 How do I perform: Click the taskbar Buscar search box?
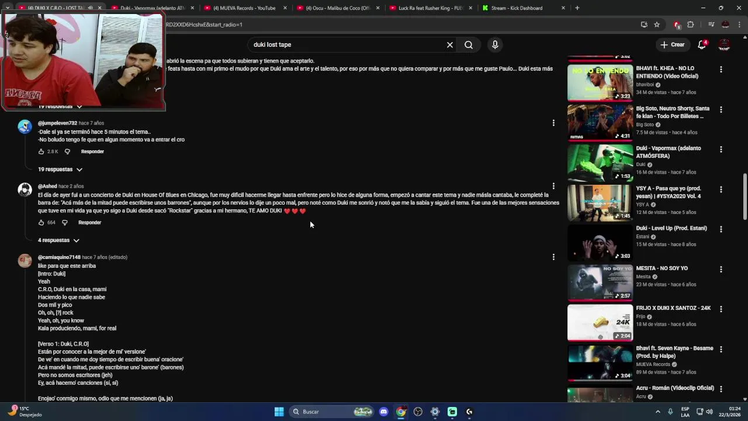tap(331, 412)
